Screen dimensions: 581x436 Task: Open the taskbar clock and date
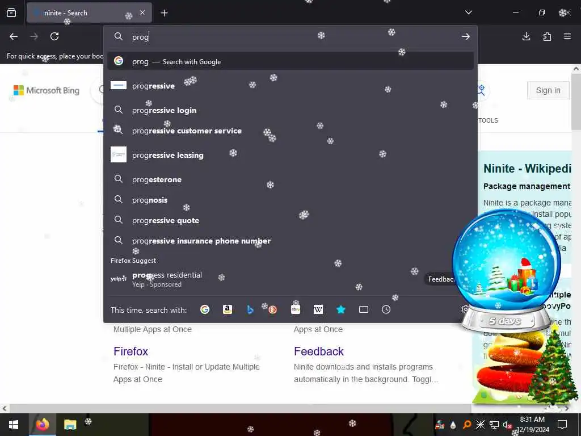point(532,425)
